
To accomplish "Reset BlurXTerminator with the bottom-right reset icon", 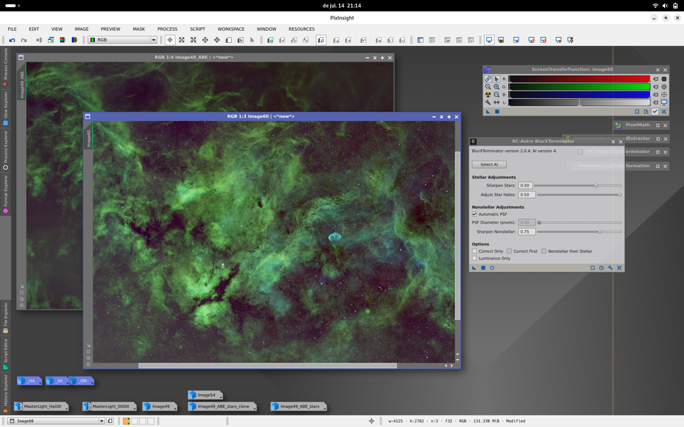I will [x=619, y=268].
